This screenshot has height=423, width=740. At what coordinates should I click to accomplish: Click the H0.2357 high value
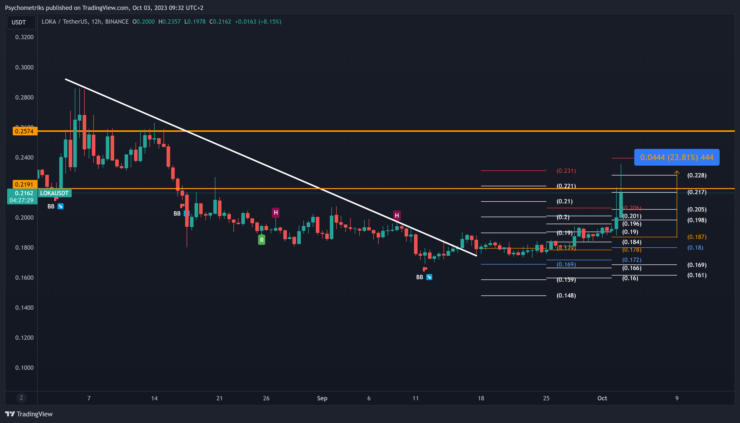click(169, 21)
